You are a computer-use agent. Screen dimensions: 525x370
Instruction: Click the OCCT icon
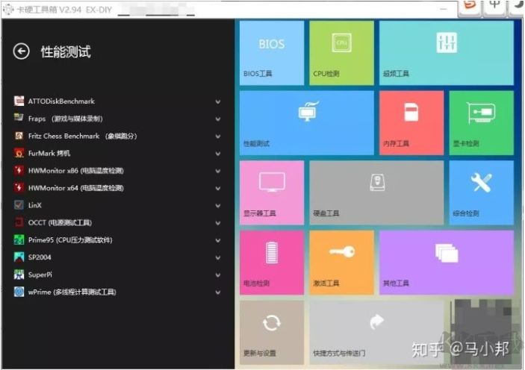pyautogui.click(x=19, y=222)
